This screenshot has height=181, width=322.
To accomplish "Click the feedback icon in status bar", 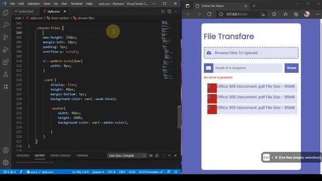I will click(169, 172).
